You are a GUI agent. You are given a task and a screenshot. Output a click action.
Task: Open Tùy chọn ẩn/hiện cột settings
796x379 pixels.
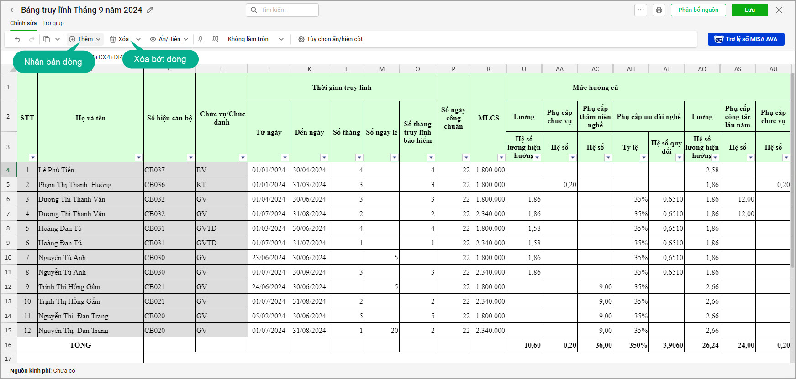[330, 39]
